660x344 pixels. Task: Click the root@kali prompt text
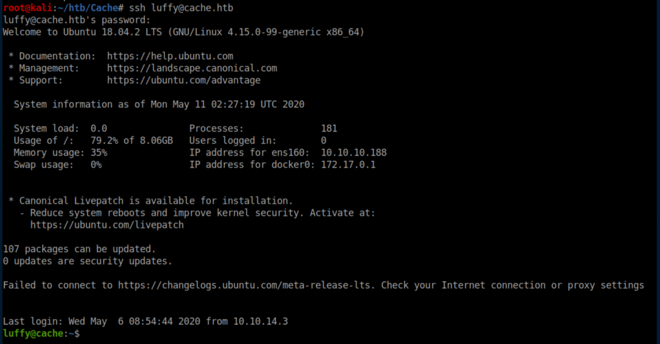(x=27, y=8)
